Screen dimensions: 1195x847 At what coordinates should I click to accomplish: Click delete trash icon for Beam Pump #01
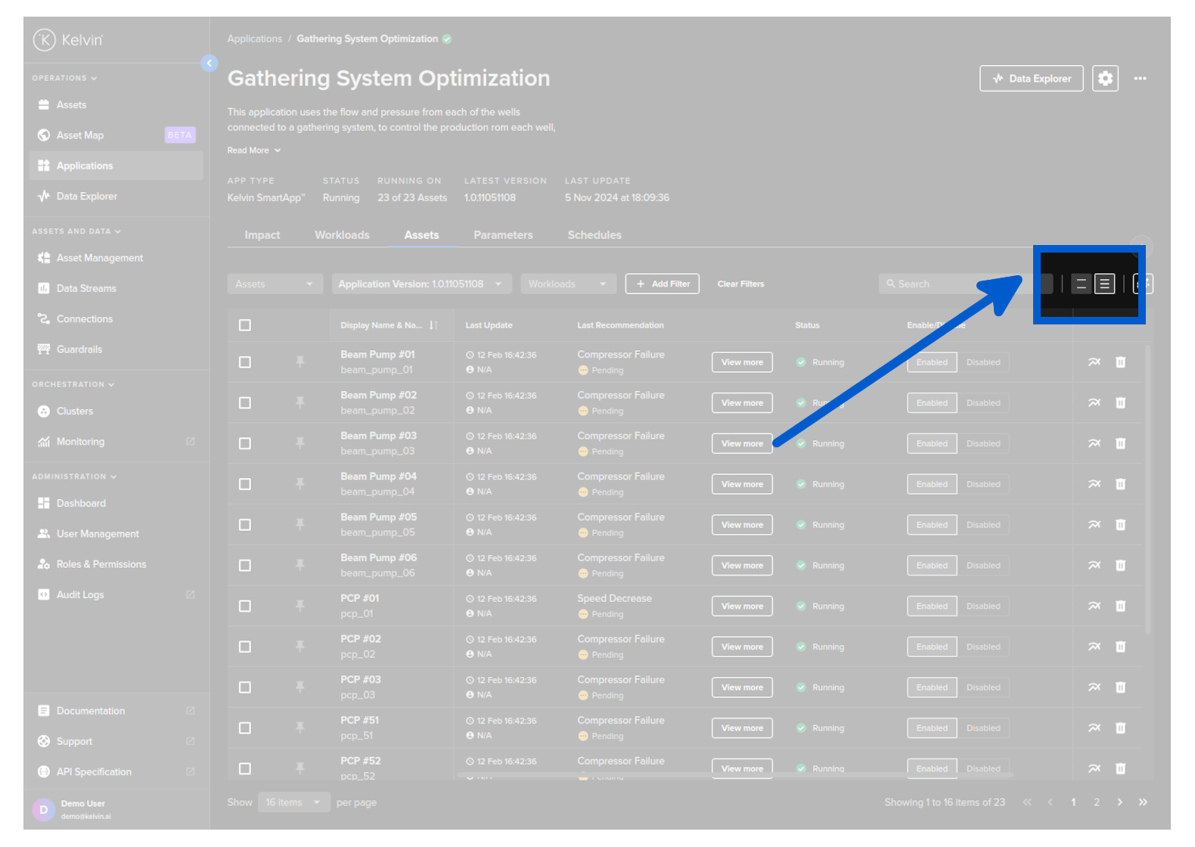click(x=1120, y=362)
